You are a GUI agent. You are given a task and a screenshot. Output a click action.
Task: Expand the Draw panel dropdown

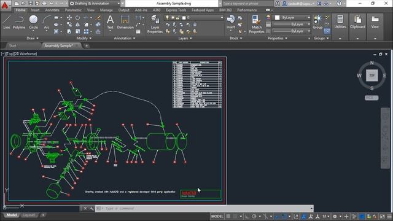pos(33,38)
